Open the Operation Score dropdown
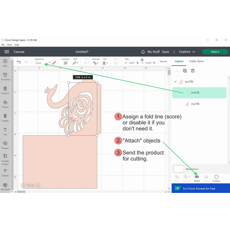The image size is (230, 230). pos(43,63)
